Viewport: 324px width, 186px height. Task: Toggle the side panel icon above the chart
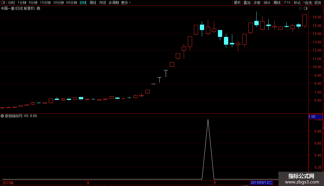click(x=306, y=9)
